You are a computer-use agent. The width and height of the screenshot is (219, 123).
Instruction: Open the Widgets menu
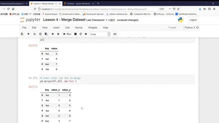(x=93, y=28)
